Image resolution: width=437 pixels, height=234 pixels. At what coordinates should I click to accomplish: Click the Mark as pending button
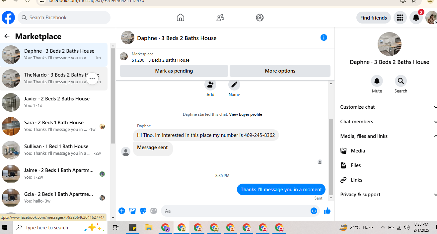point(174,71)
